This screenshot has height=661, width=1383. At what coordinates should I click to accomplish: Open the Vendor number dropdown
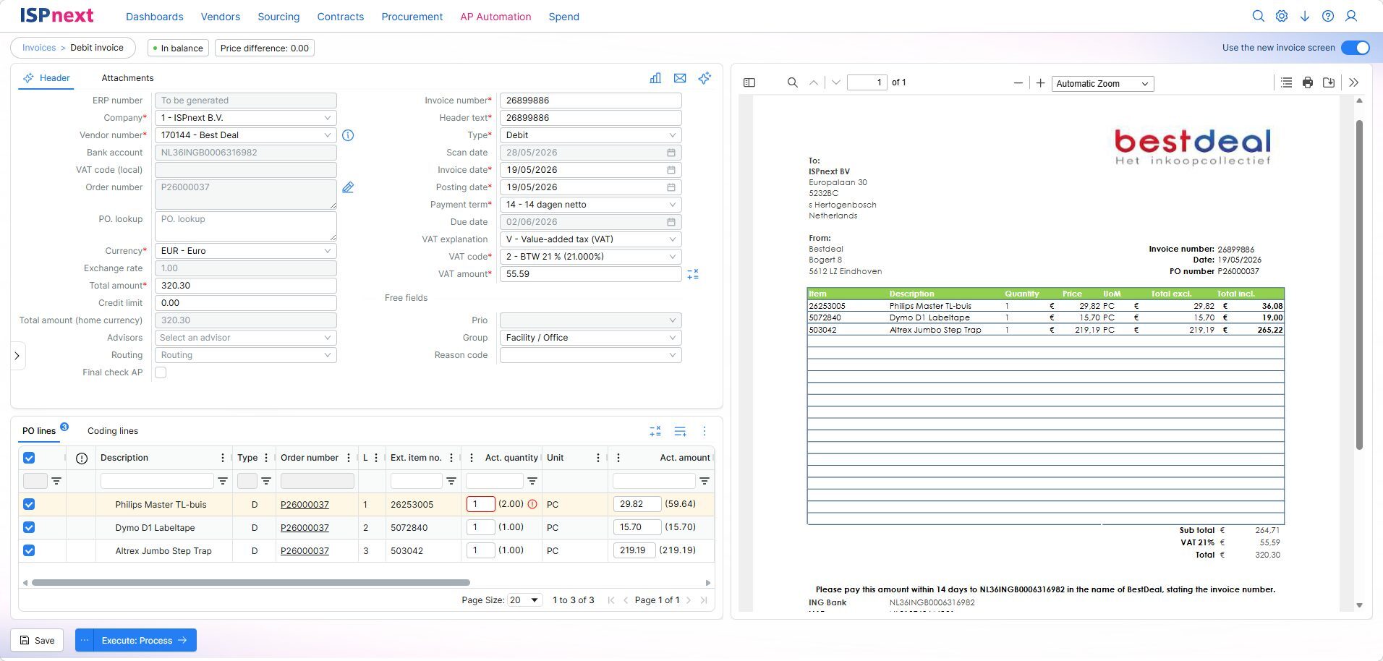click(x=246, y=135)
